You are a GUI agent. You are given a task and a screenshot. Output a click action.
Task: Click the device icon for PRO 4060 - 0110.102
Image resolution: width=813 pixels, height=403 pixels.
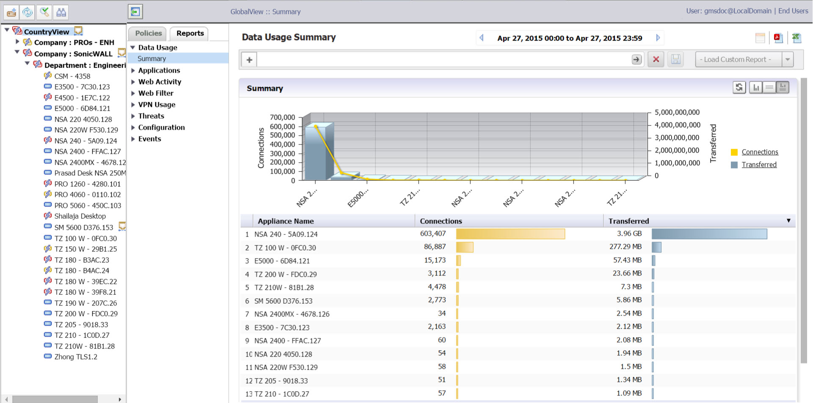(48, 194)
